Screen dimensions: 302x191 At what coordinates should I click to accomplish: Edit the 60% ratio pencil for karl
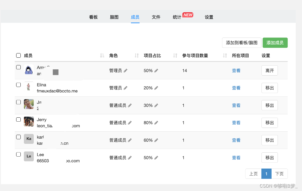click(156, 140)
